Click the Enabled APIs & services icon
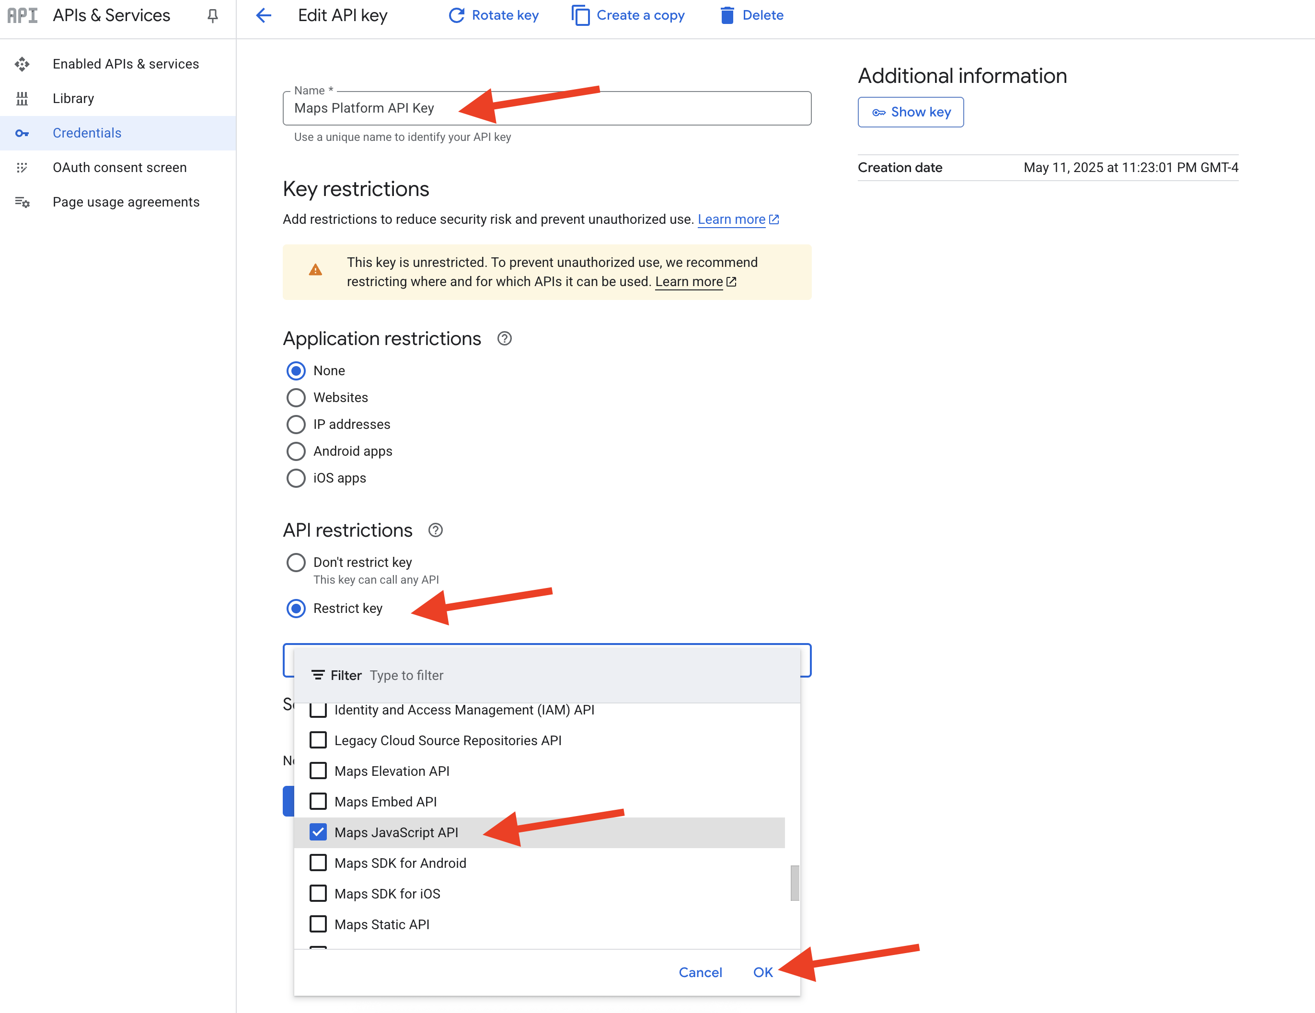1315x1013 pixels. pos(22,64)
